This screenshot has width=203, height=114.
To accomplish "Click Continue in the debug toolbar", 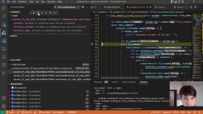I will tap(34, 13).
